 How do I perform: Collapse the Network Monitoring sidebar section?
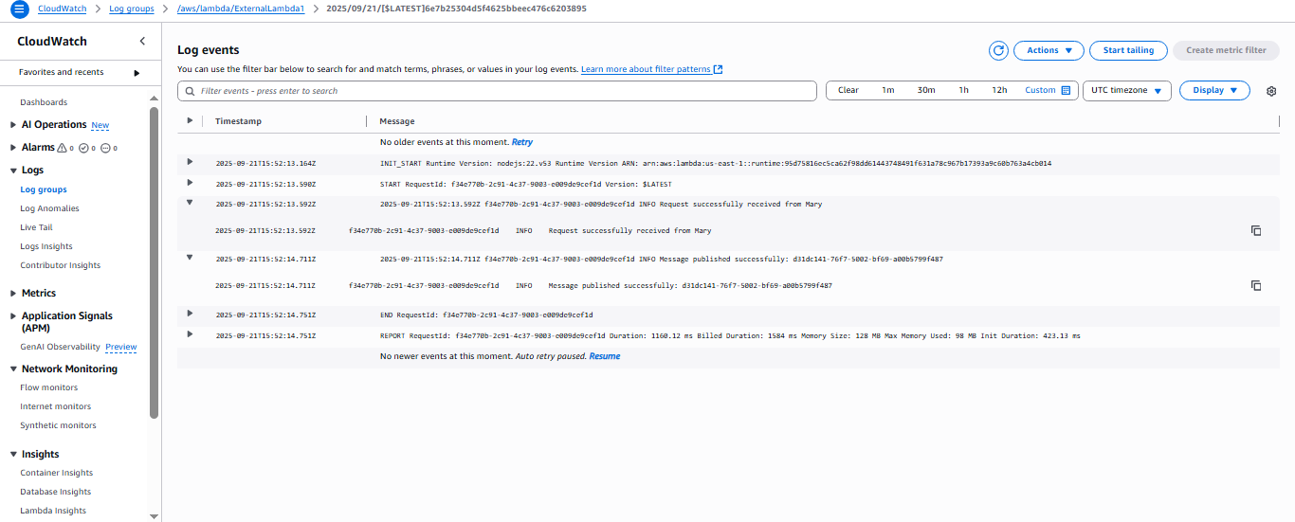(x=12, y=369)
